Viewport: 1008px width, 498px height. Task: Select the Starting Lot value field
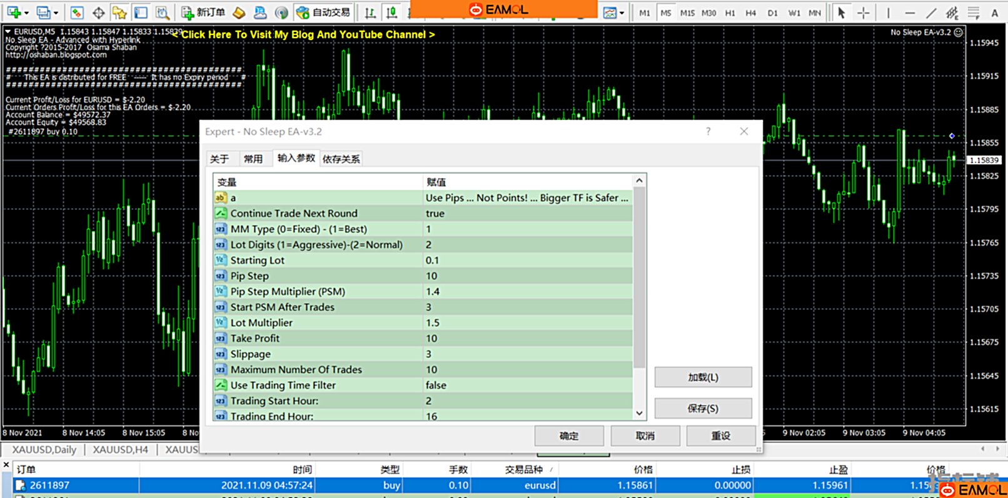pyautogui.click(x=527, y=260)
